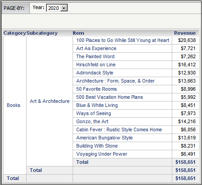Click the item Adirondack Style

pos(95,73)
